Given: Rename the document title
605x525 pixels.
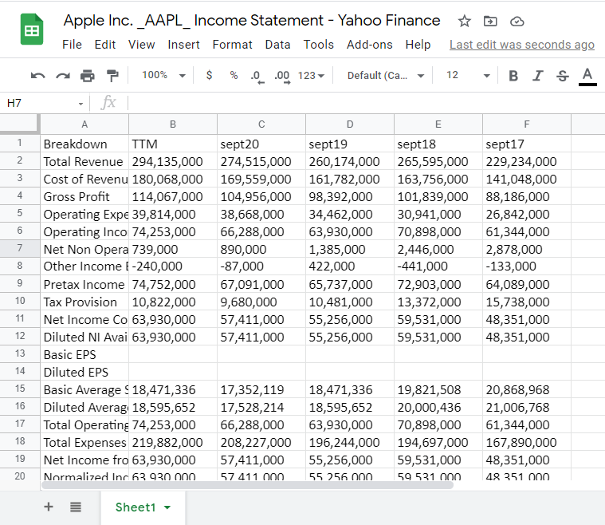Looking at the screenshot, I should pos(252,21).
